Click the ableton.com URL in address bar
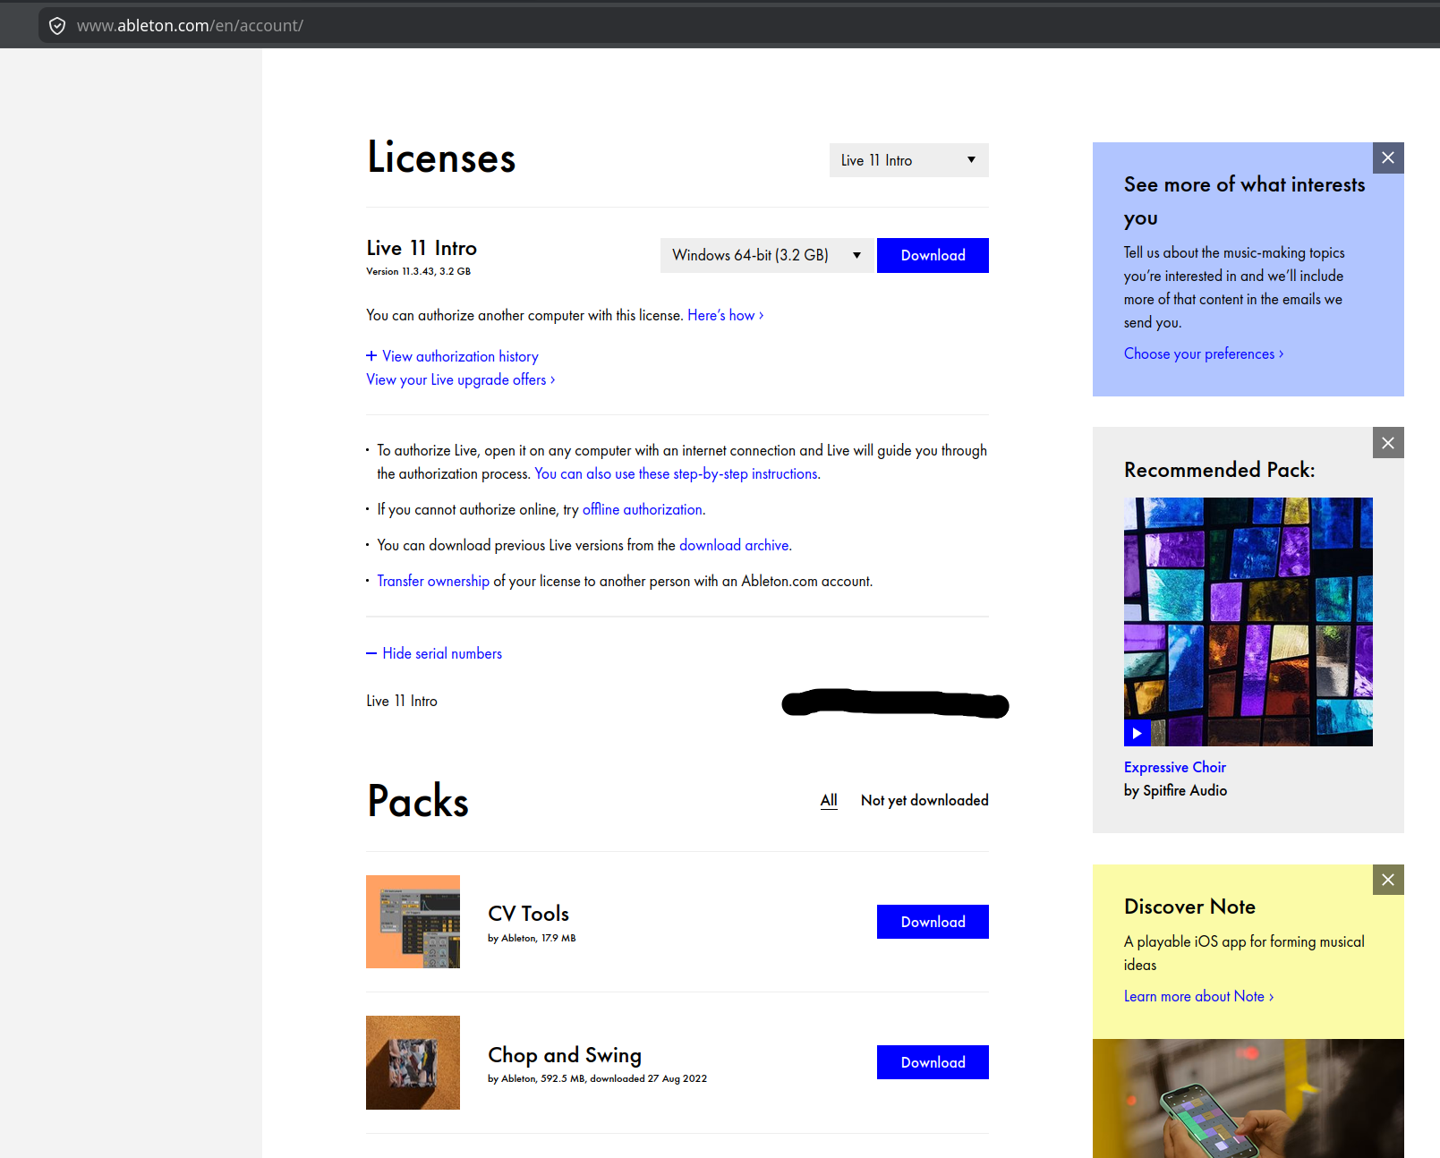The height and width of the screenshot is (1158, 1440). [x=190, y=26]
